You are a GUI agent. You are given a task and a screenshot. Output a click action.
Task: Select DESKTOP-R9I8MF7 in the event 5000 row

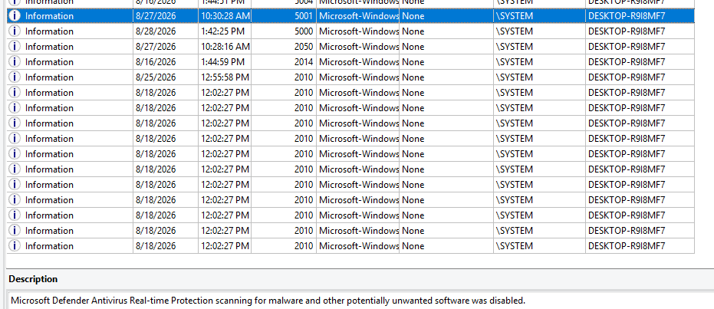(x=627, y=31)
